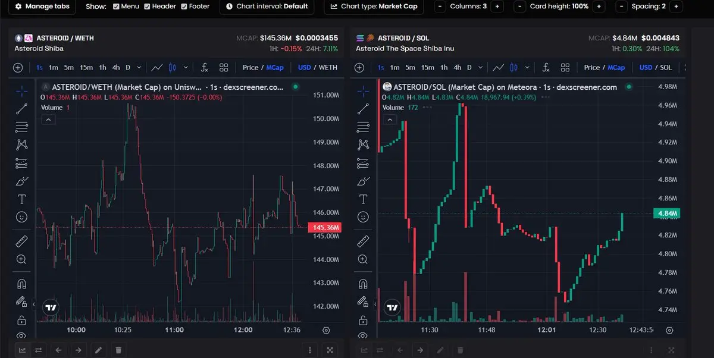714x358 pixels.
Task: Select the Fibonacci lines tool on WETH chart
Action: [22, 127]
